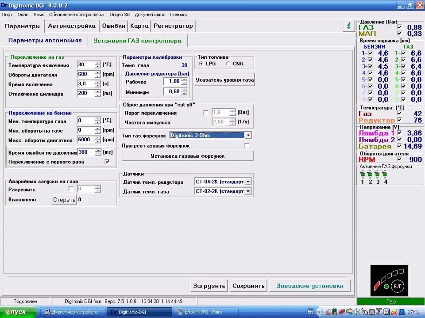Image resolution: width=425 pixels, height=318 pixels.
Task: Uncheck the Батарея voltage checkbox
Action: click(x=399, y=146)
